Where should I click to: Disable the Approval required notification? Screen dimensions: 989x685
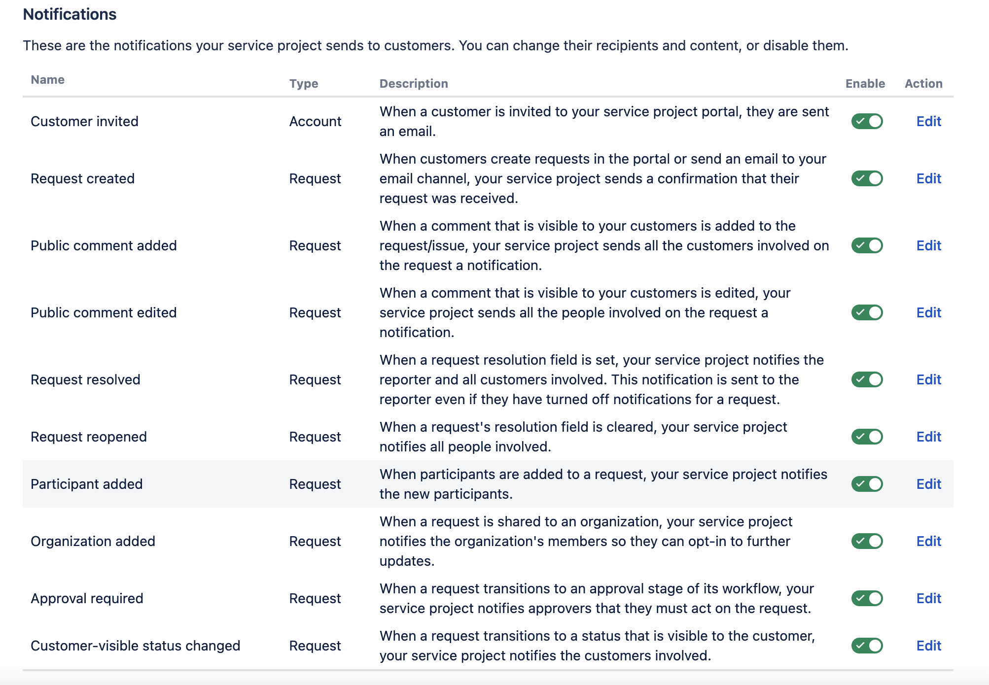click(867, 598)
